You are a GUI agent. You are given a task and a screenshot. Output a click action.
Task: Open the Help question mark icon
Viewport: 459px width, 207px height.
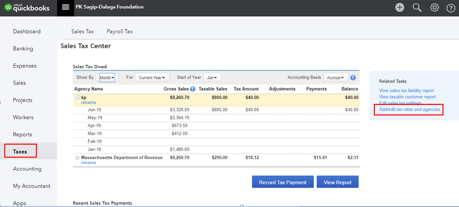[451, 7]
